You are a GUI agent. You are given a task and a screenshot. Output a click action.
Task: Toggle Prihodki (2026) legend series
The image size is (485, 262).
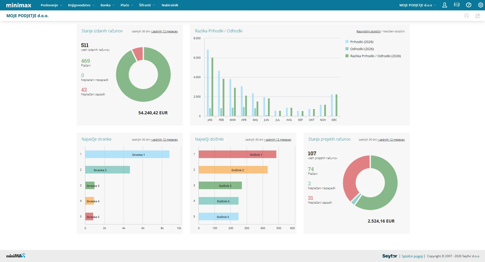tap(359, 42)
